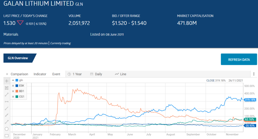Click the interval icon beside Daily
258x139 pixels.
tap(92, 74)
